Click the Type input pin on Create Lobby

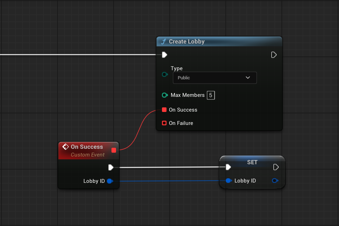point(164,75)
